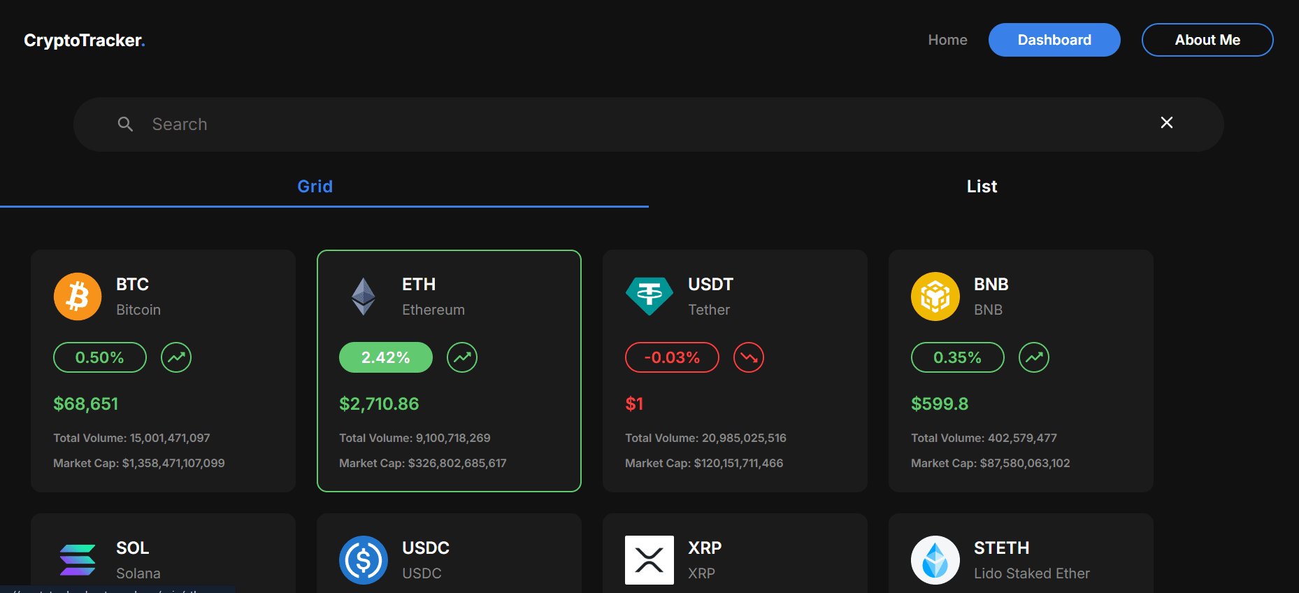Click the STETH ticker heading

point(1002,548)
